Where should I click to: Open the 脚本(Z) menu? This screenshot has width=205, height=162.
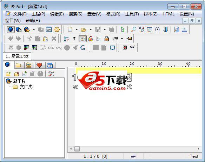(151, 14)
